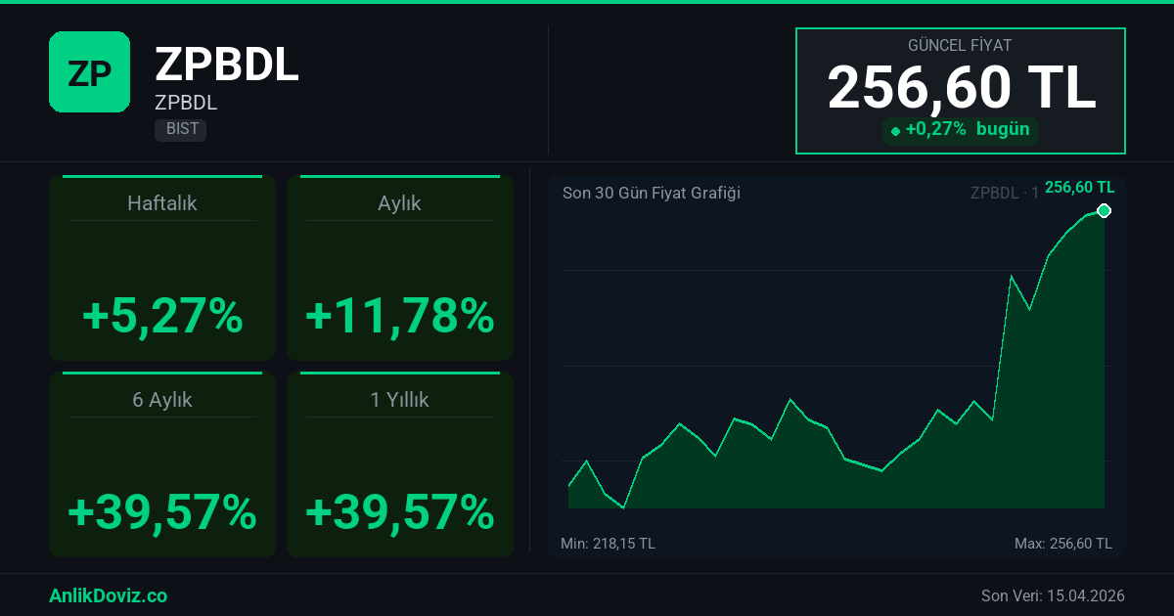Image resolution: width=1174 pixels, height=616 pixels.
Task: Click the green endpoint marker on chart
Action: pos(1104,210)
